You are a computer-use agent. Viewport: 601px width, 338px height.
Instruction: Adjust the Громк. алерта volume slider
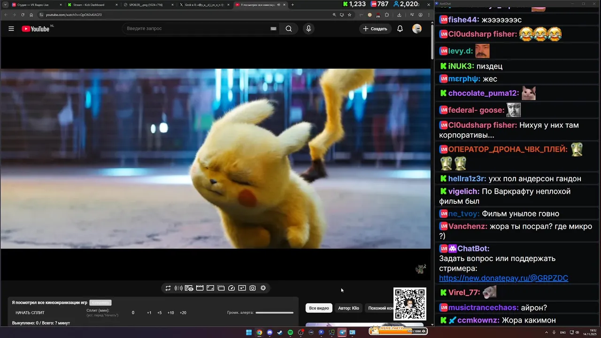[275, 313]
